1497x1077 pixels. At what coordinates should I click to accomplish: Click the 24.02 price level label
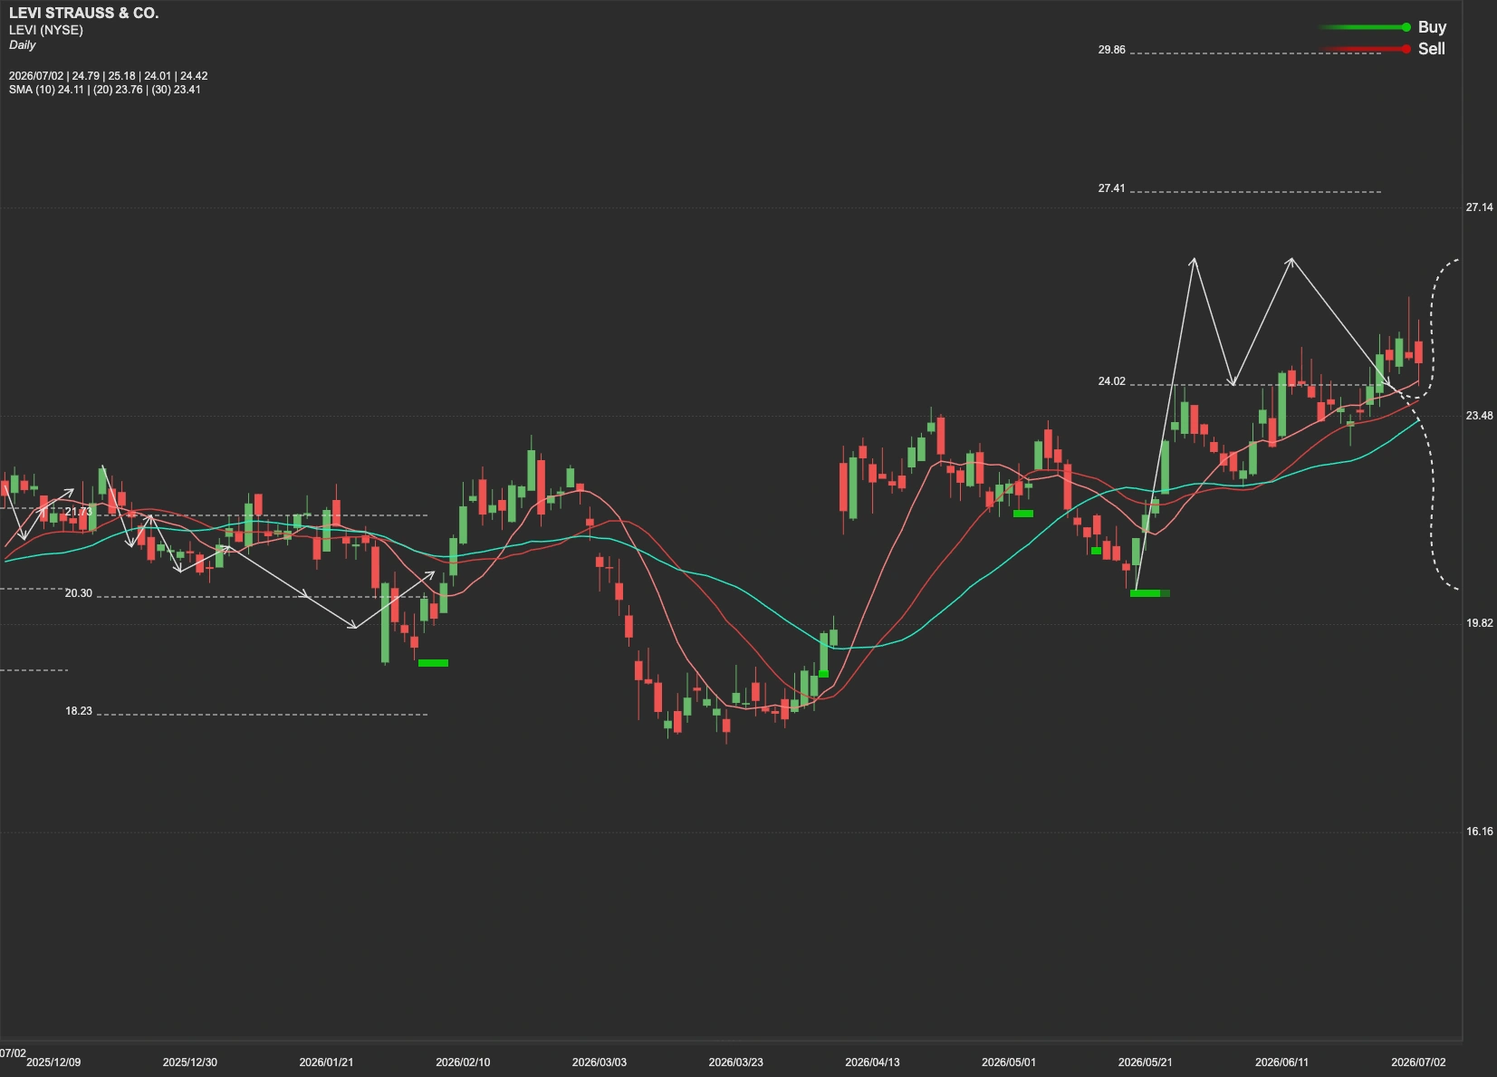[1111, 381]
